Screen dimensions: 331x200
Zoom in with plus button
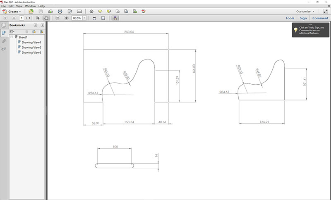click(x=66, y=18)
